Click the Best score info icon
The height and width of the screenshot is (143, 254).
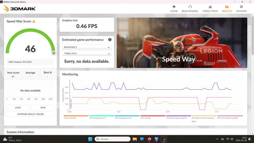click(x=51, y=72)
